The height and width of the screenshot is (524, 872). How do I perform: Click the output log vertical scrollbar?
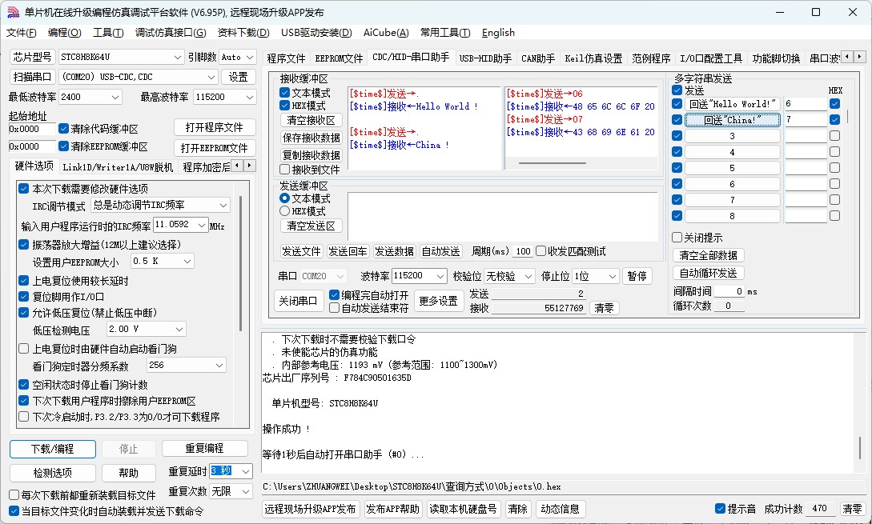(x=860, y=449)
